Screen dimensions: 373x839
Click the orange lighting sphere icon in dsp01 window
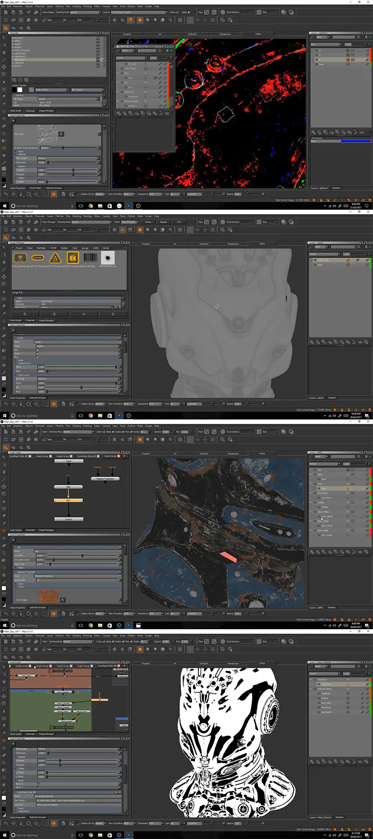tap(140, 230)
